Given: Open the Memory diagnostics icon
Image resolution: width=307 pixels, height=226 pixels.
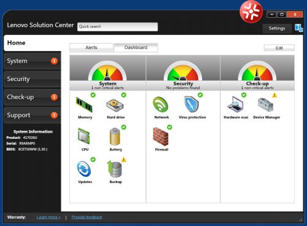Looking at the screenshot, I should (x=84, y=105).
